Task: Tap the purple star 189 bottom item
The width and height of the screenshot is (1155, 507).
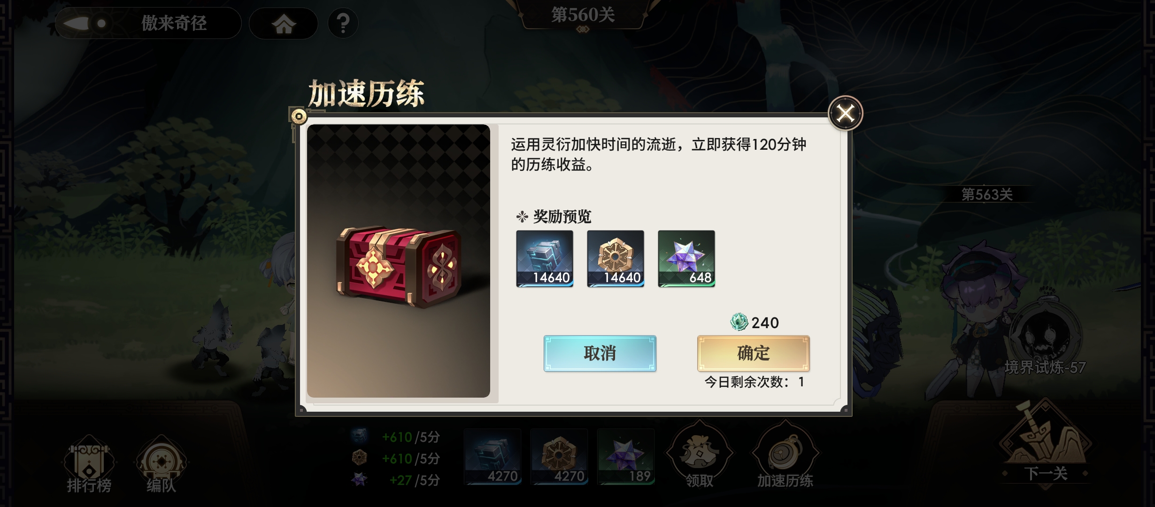Action: (626, 456)
